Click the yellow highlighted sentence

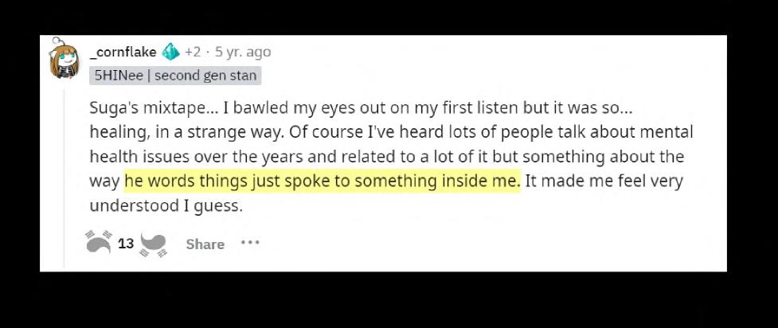(x=322, y=181)
